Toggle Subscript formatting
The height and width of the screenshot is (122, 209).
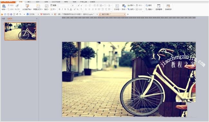coord(78,9)
